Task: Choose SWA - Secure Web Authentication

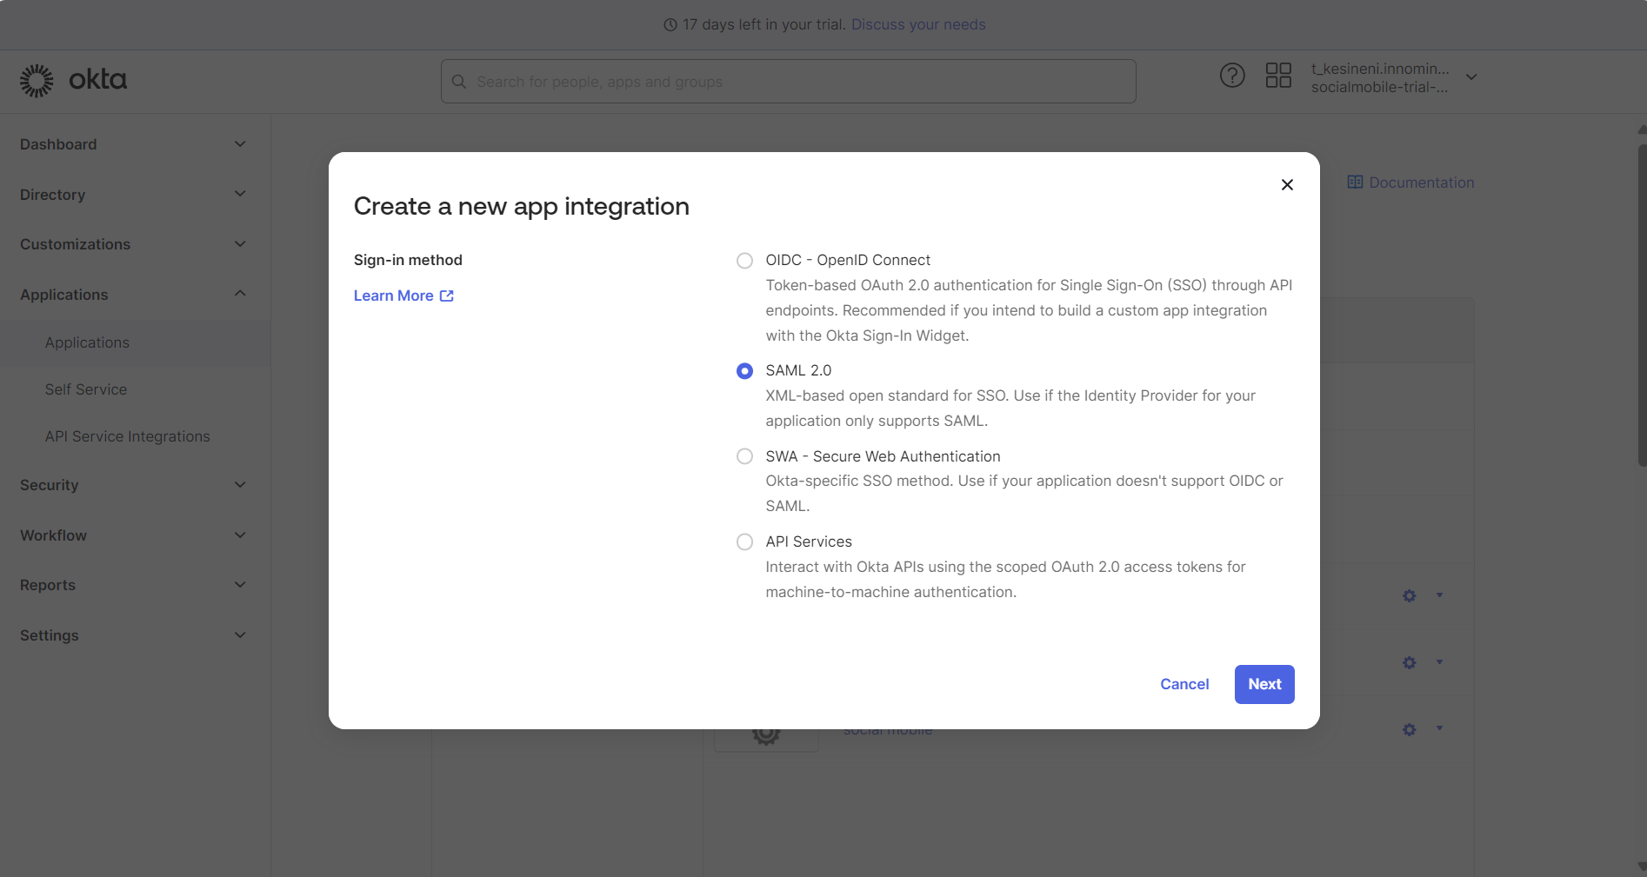Action: point(744,455)
